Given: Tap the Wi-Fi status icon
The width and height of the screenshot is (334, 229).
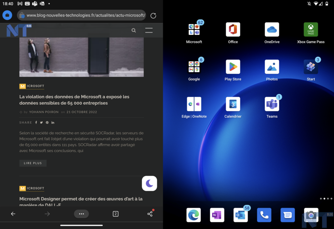Looking at the screenshot, I should click(316, 4).
